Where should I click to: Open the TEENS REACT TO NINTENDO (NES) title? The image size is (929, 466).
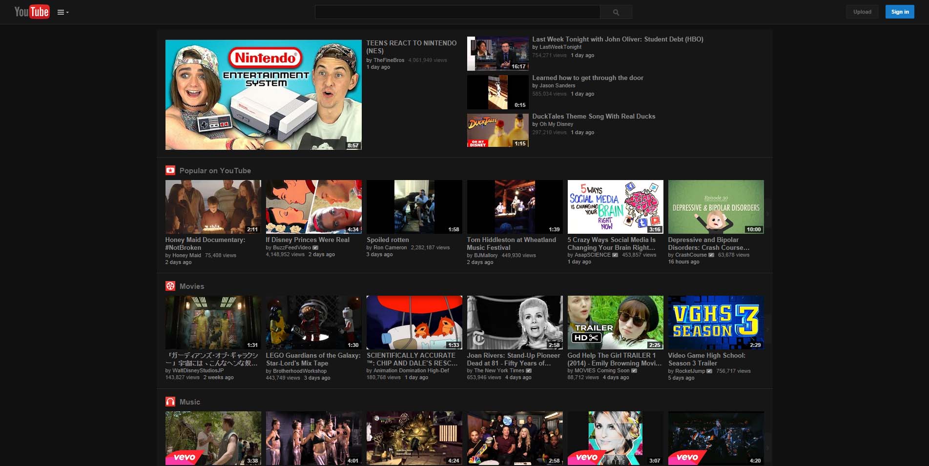pos(412,47)
